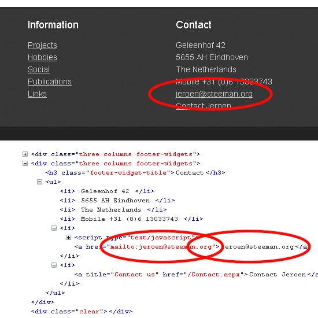The height and width of the screenshot is (318, 318).
Task: Open the Publications footer link
Action: click(x=50, y=82)
